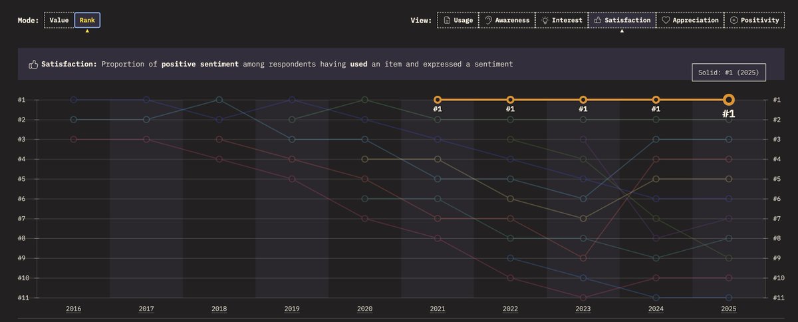Select the orange #1 data point for 2021

[x=437, y=100]
